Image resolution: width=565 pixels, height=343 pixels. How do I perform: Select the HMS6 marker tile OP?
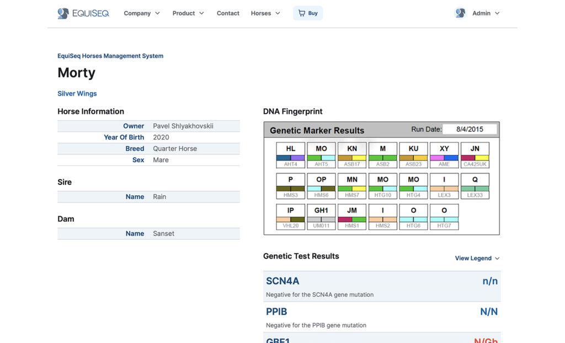pos(321,186)
